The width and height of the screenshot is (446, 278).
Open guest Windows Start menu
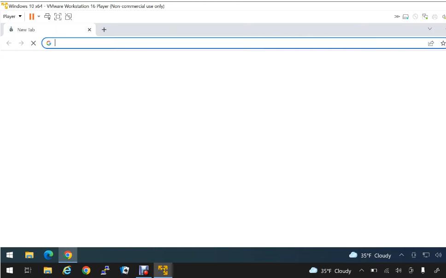[x=10, y=255]
